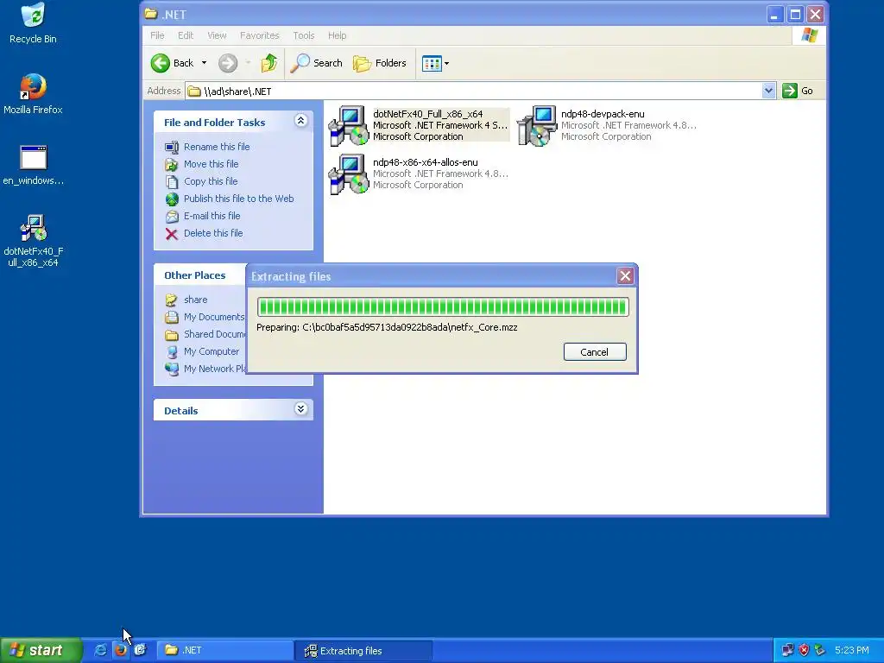Screen dimensions: 884x663
Task: Switch to .NET taskbar button
Action: tap(224, 651)
